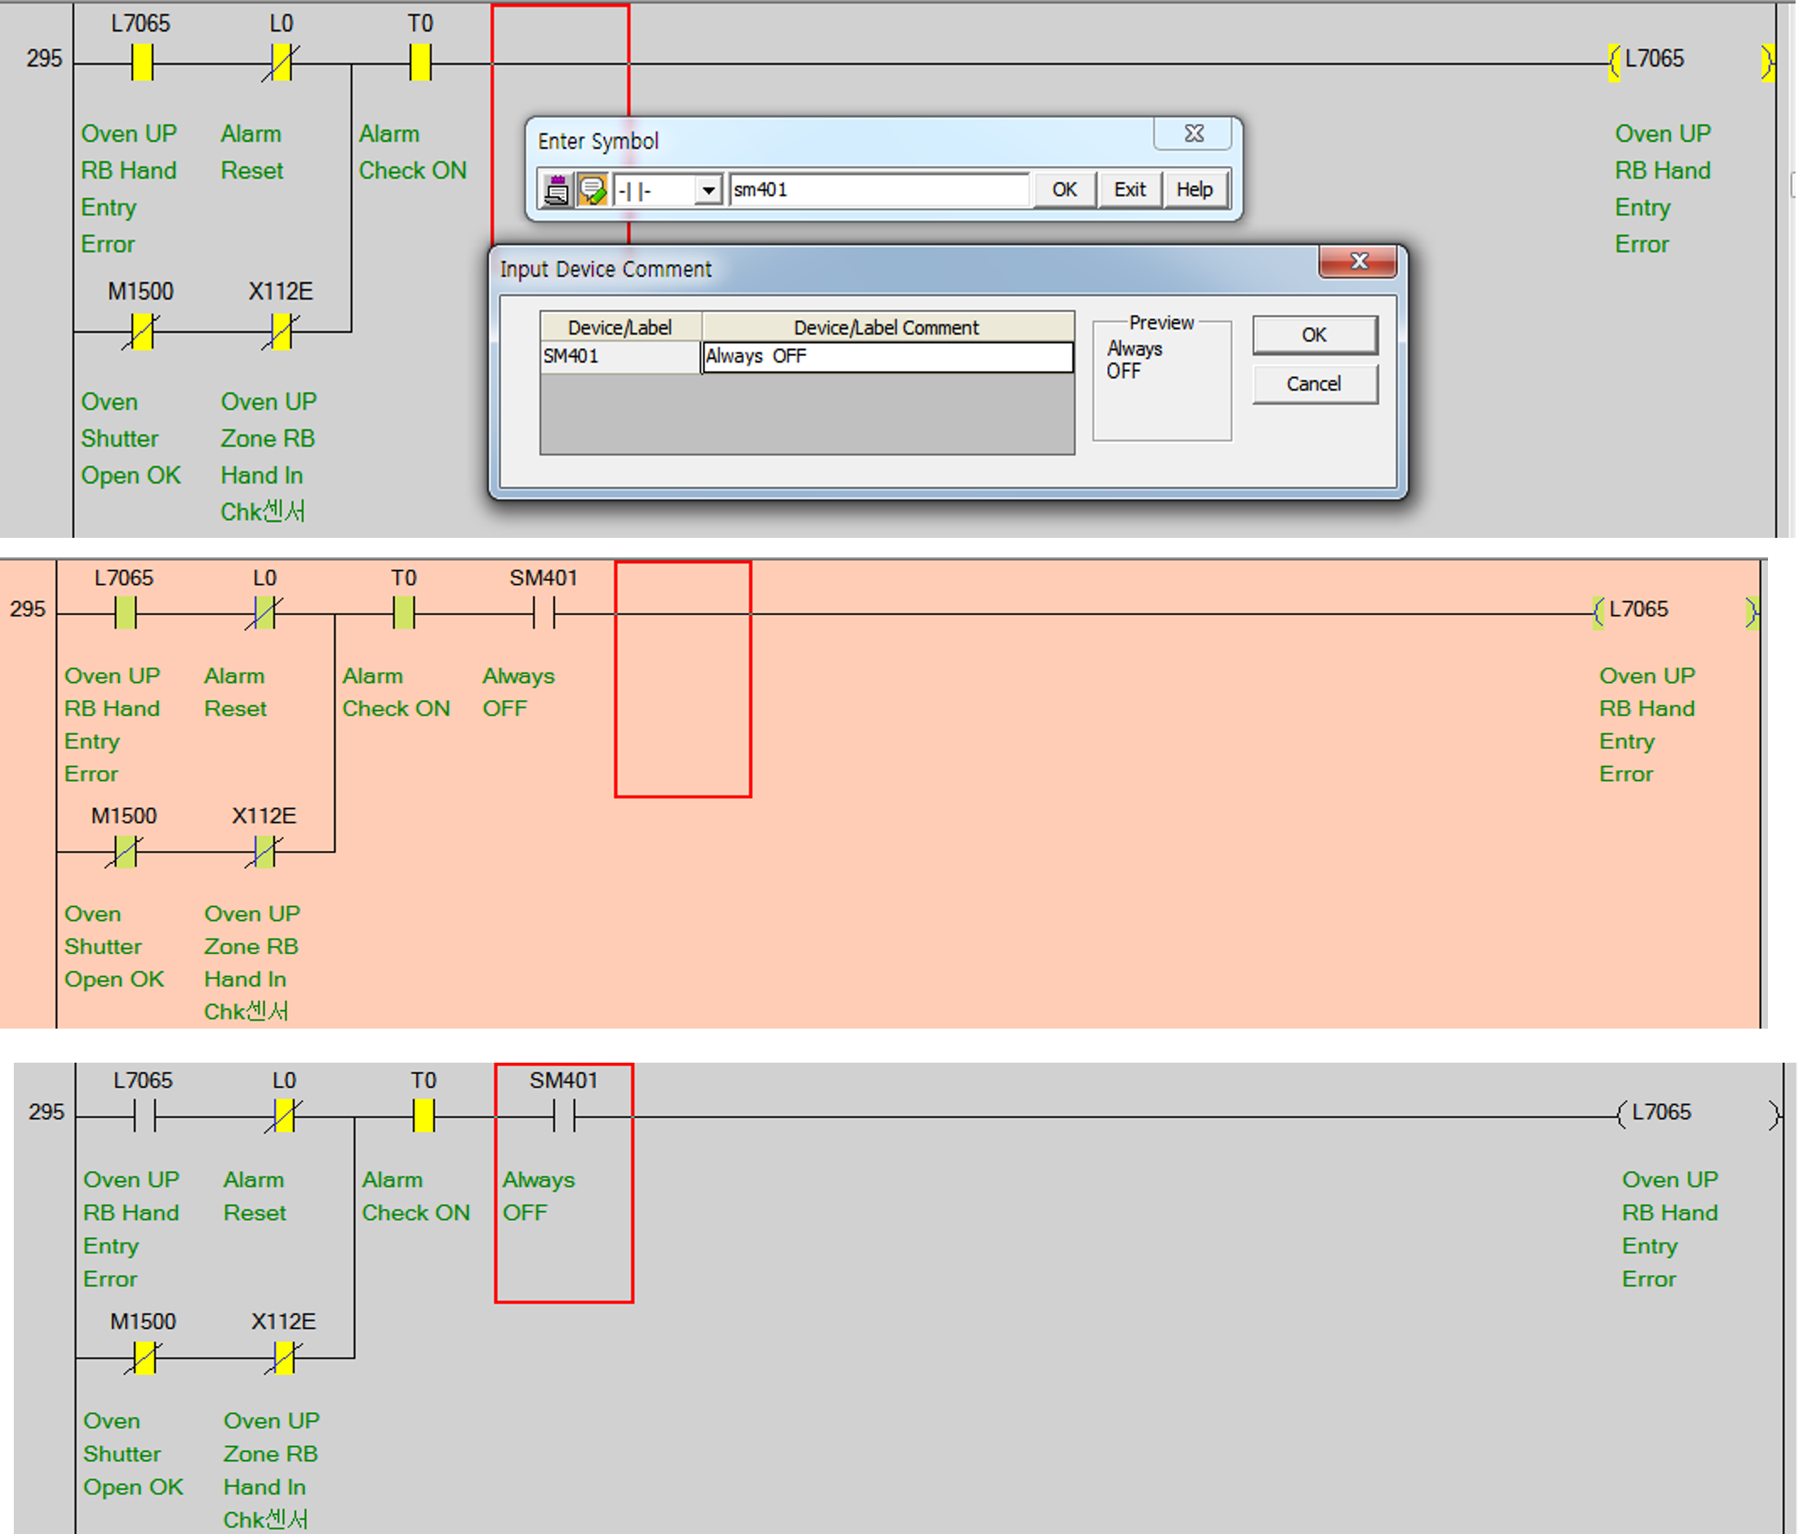Select the M1500 contact in the top ladder
The width and height of the screenshot is (1798, 1534).
click(x=141, y=332)
